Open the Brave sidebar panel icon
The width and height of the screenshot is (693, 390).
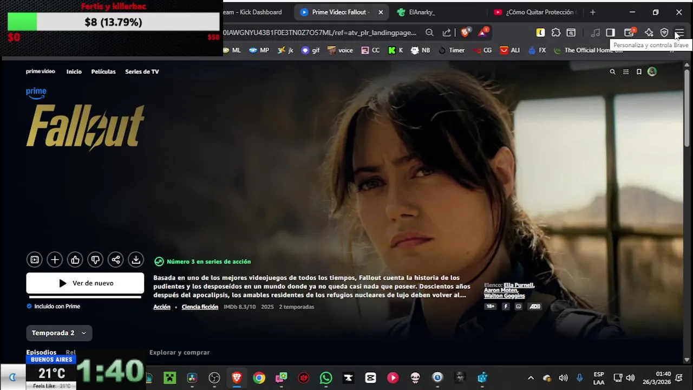click(610, 32)
